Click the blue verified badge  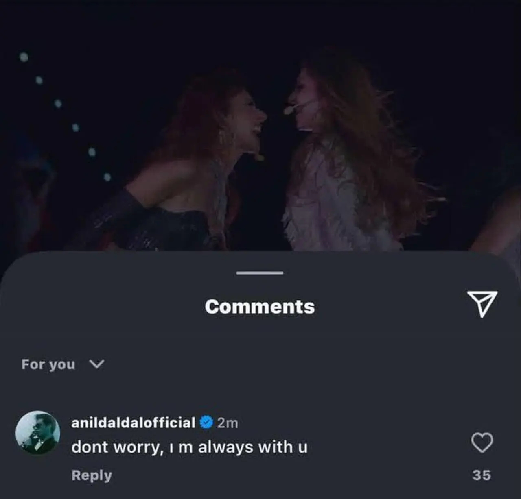(206, 423)
